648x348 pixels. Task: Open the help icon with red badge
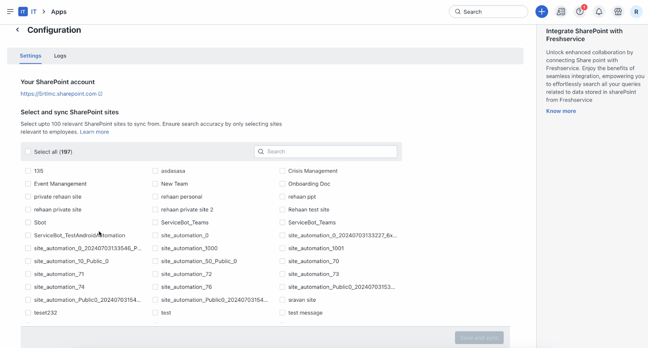coord(580,12)
